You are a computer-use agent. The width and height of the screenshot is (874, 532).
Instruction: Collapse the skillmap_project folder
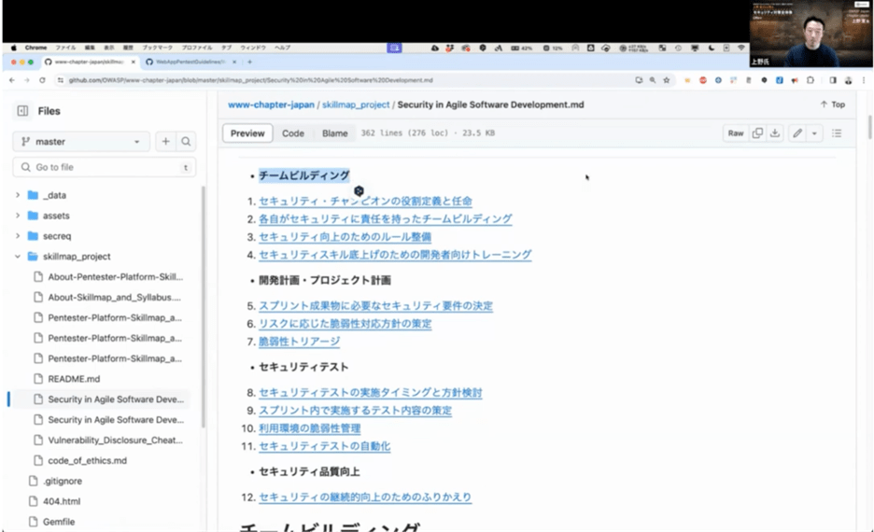click(x=18, y=257)
